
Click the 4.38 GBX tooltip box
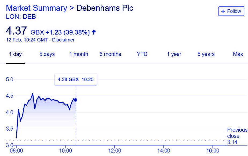76,79
